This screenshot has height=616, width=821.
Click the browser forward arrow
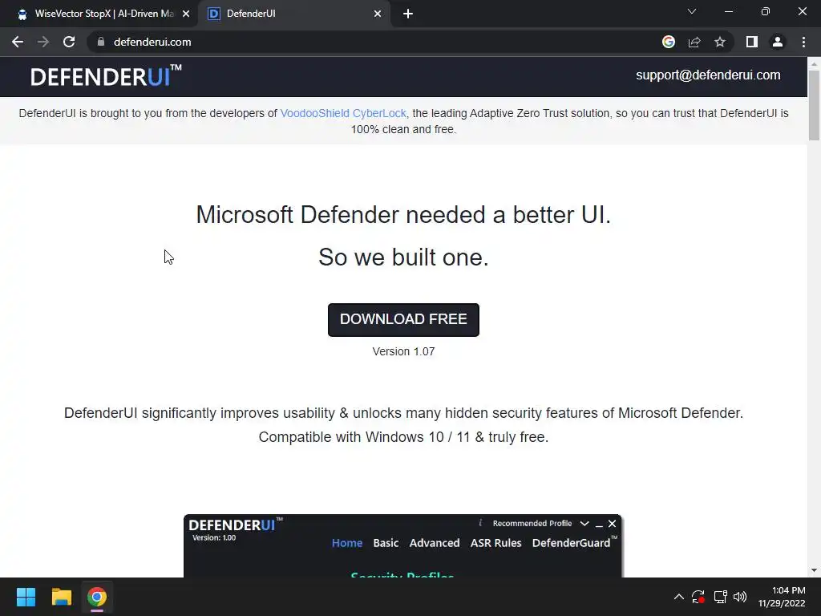tap(43, 42)
